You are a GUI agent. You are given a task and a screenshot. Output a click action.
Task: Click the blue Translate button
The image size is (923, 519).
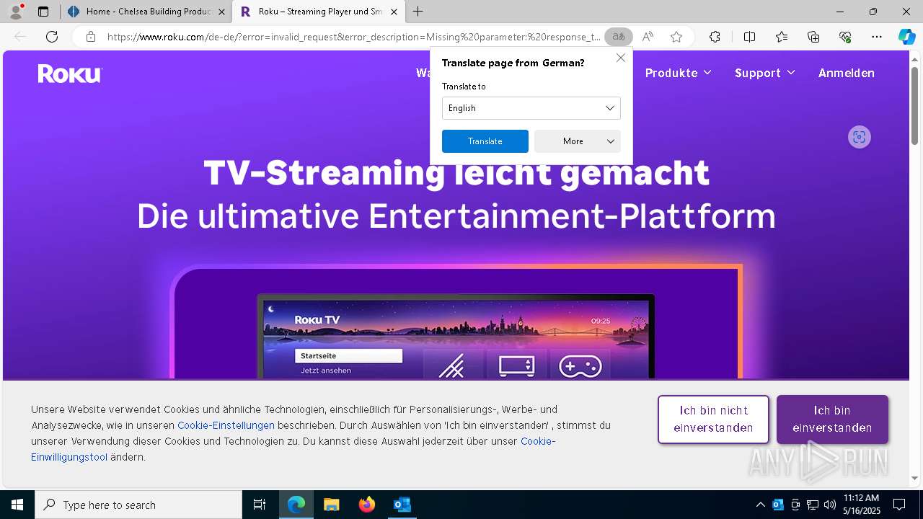coord(485,141)
